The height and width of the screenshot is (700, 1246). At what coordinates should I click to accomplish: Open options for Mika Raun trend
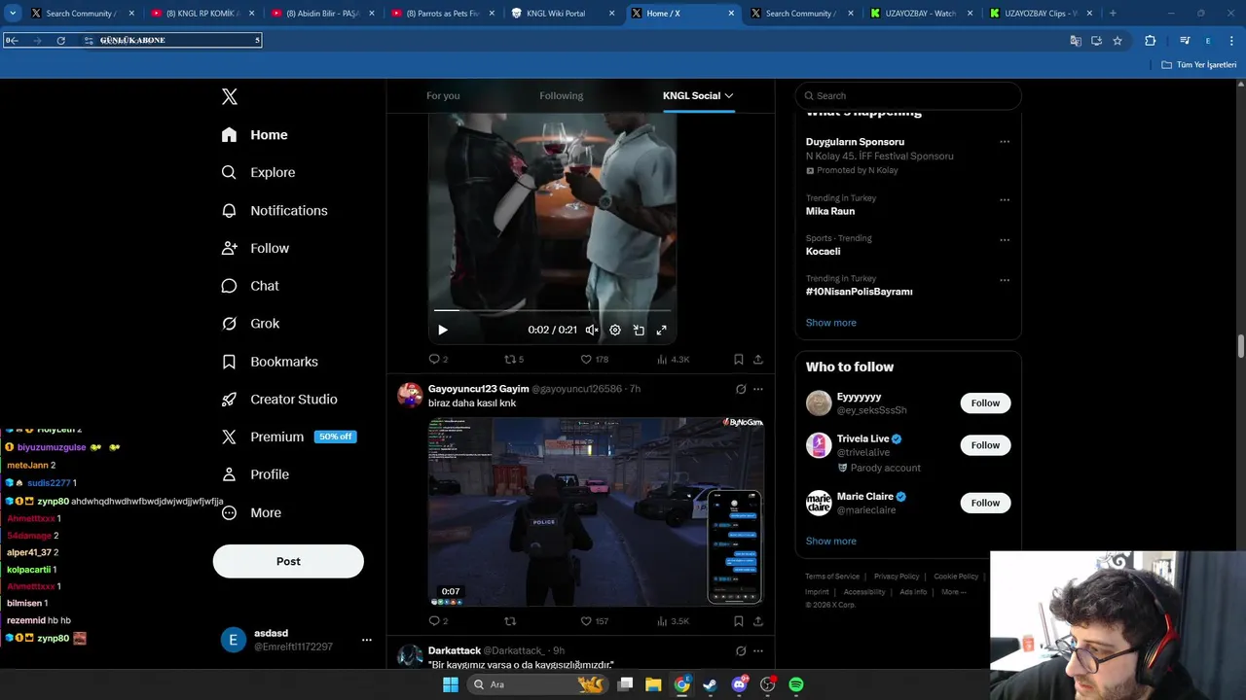[1005, 199]
